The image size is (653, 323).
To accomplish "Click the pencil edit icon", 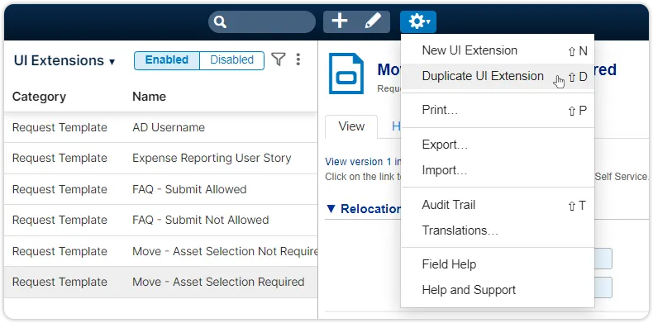I will tap(373, 21).
